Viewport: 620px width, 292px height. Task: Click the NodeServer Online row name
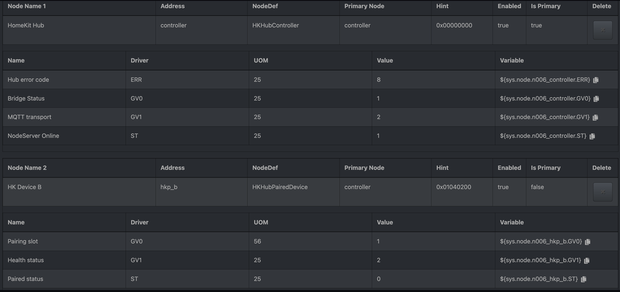coord(33,136)
